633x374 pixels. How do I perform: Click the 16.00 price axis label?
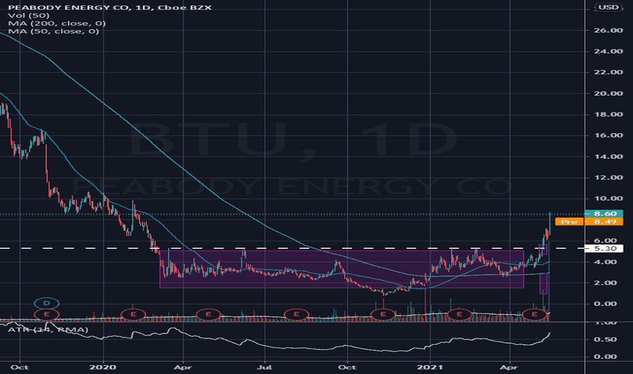tap(608, 135)
